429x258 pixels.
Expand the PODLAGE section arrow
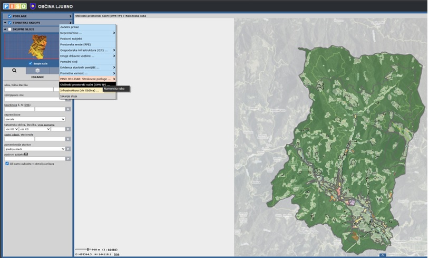[70, 16]
